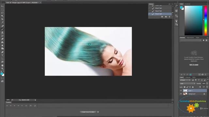Select the Zoom tool

2,69
